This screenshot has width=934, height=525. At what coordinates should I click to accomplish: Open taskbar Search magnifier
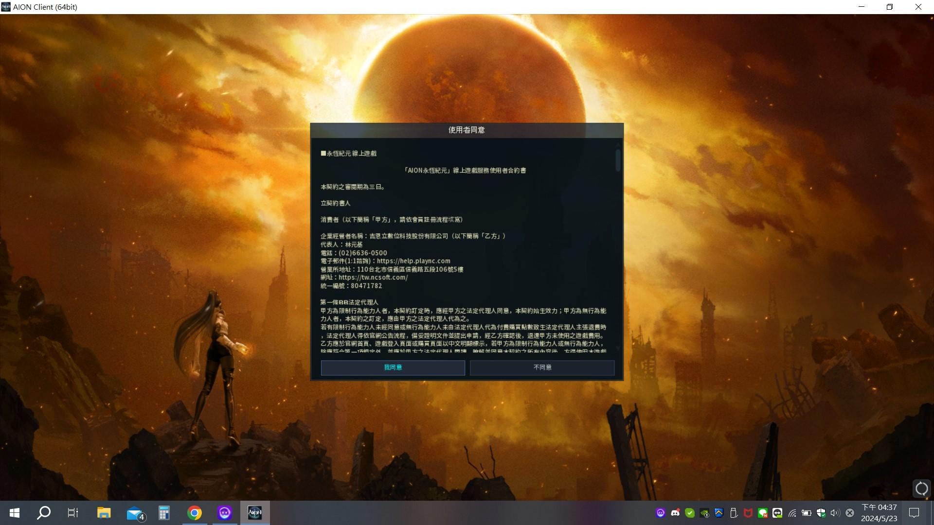[x=44, y=513]
